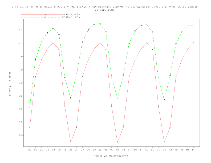Click x-axis tick label 12

pos(53,150)
